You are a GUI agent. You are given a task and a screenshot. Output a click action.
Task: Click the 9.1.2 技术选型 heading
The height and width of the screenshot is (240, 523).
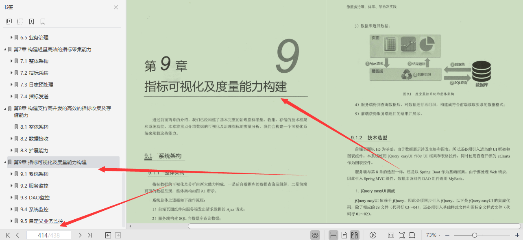click(x=369, y=138)
